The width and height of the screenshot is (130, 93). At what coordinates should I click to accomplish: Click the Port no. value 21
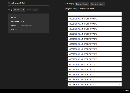22,29
